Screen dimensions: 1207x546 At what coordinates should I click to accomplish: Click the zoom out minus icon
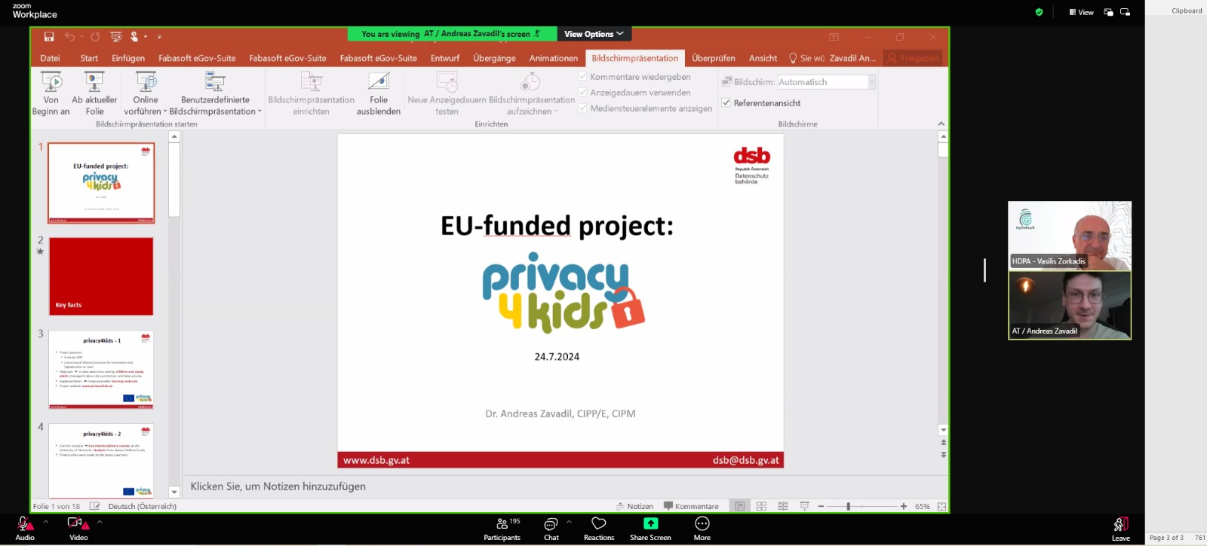(x=821, y=506)
